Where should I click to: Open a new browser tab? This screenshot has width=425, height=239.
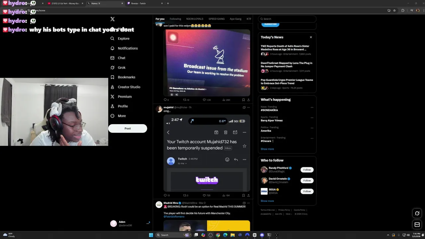[x=168, y=3]
